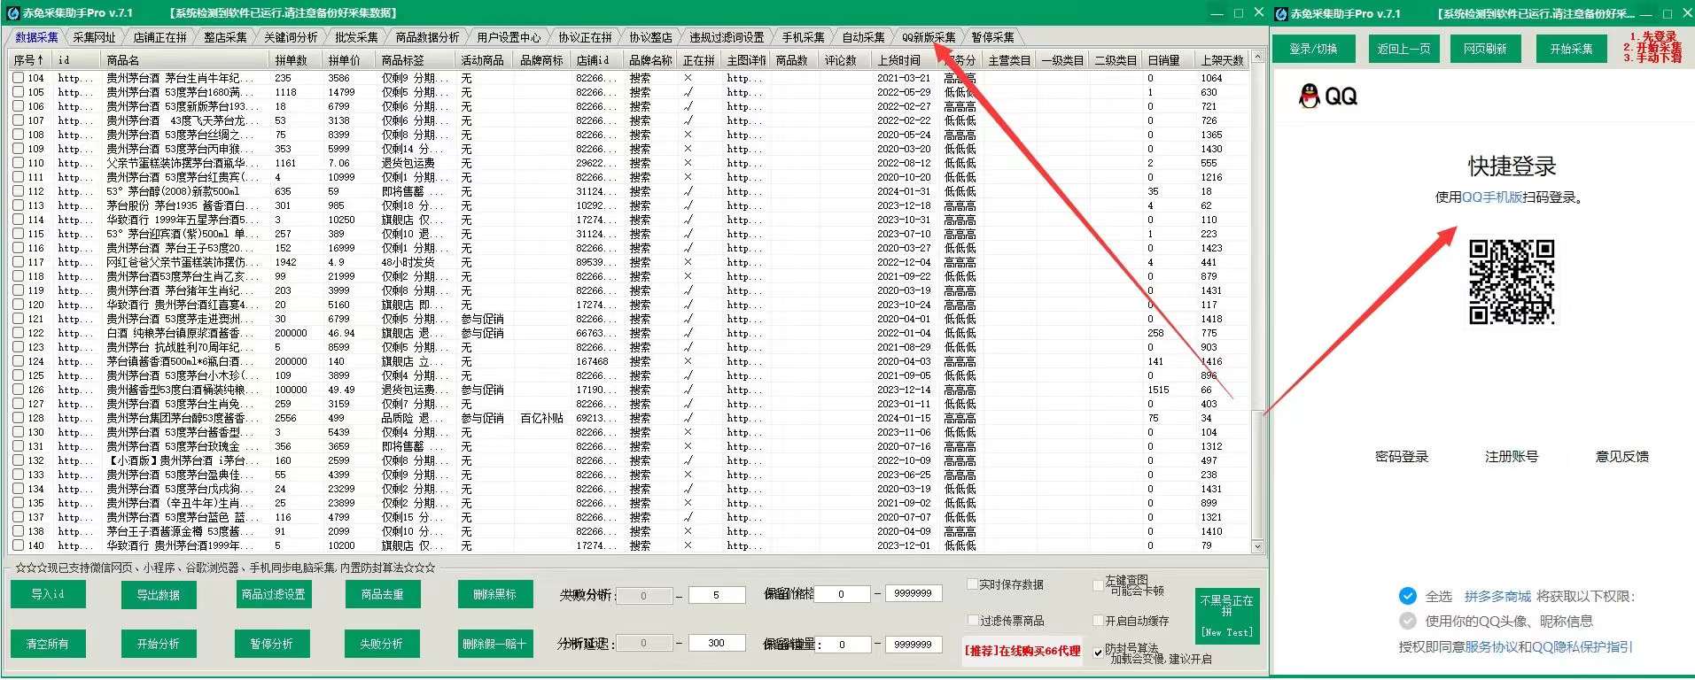The width and height of the screenshot is (1695, 680).
Task: Switch to the 店铺正在拼 tab
Action: tap(159, 37)
